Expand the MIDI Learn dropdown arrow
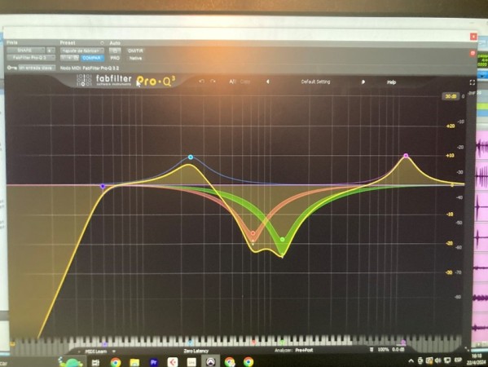Image resolution: width=488 pixels, height=367 pixels. tap(114, 352)
